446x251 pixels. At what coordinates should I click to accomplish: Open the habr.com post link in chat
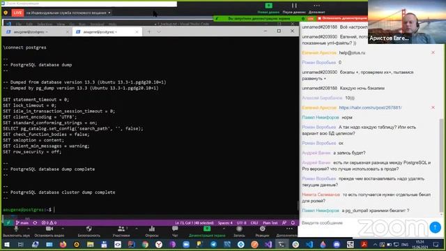[x=370, y=107]
